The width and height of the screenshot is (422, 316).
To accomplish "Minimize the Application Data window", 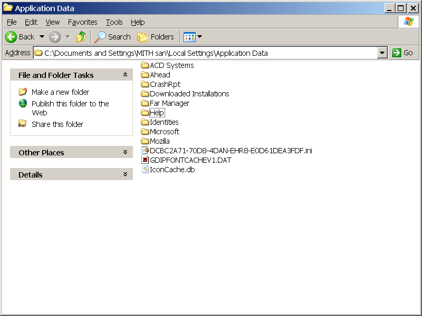I will pos(389,8).
